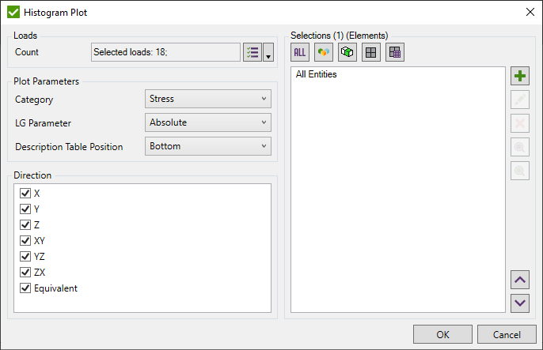
Task: Click the grid with purple table icon
Action: 395,53
